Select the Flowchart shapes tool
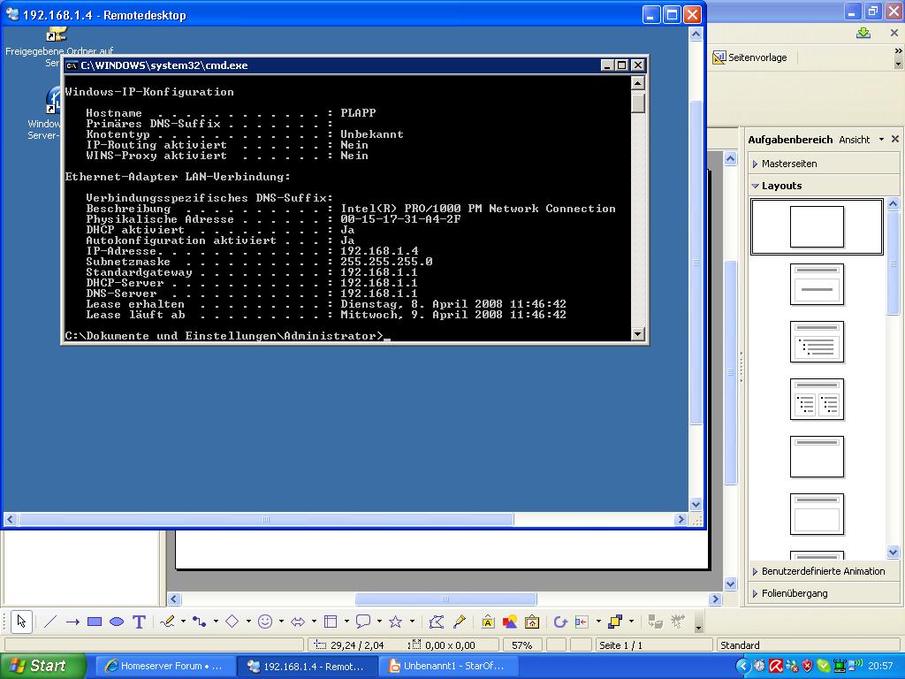This screenshot has width=905, height=679. [x=331, y=622]
